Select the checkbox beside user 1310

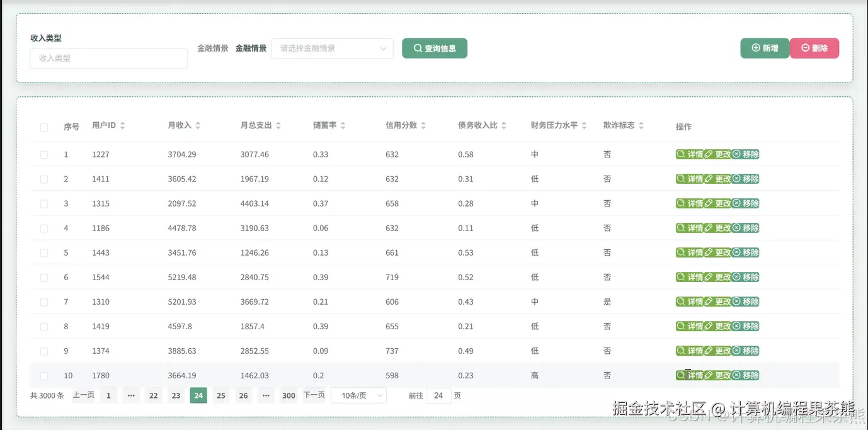[44, 301]
